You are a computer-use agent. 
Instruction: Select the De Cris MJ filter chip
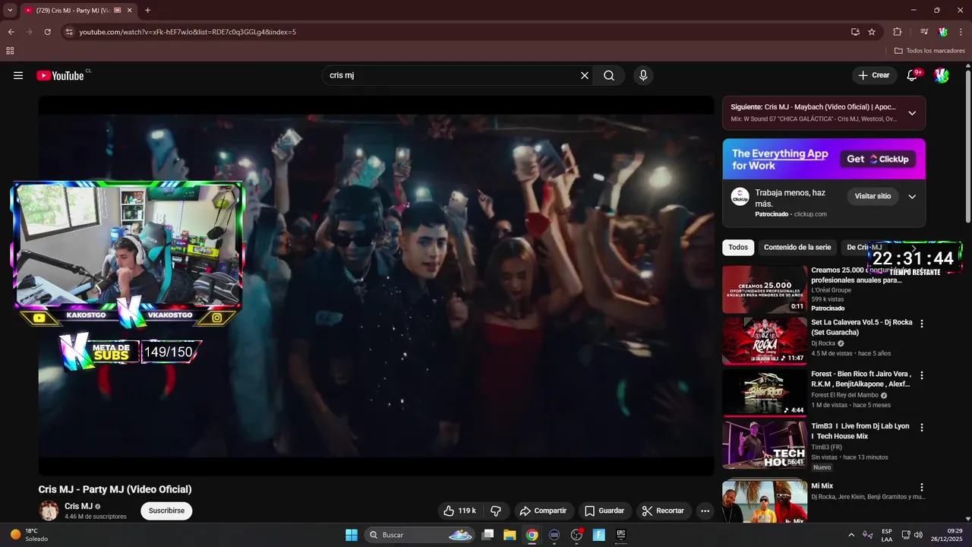[x=864, y=247]
